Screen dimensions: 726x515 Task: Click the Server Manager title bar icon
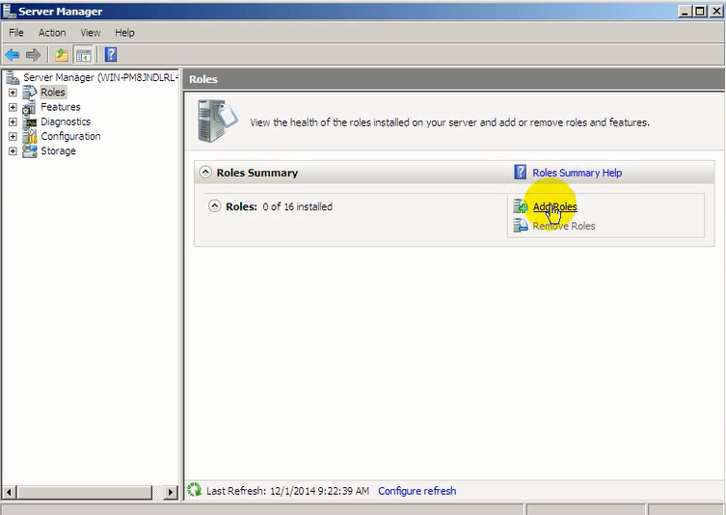point(9,11)
